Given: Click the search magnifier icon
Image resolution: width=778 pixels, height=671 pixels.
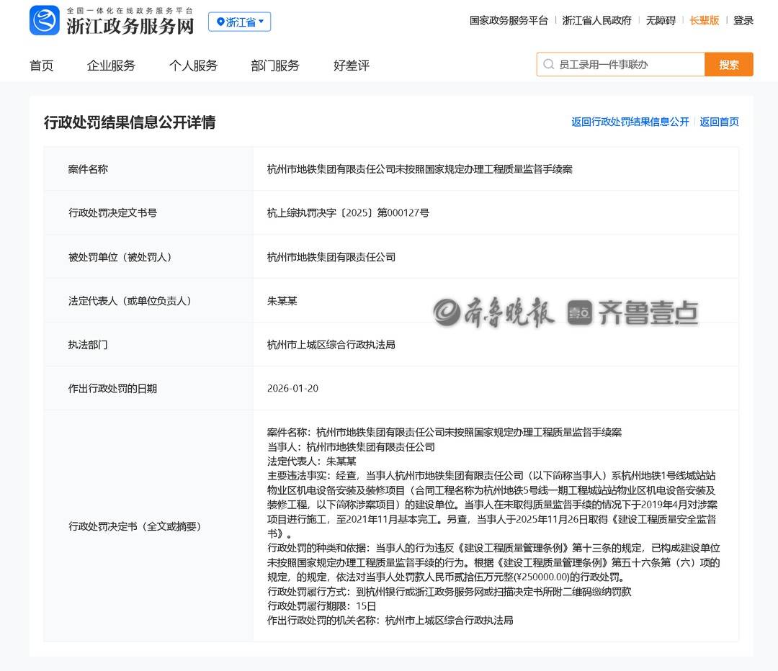Looking at the screenshot, I should [549, 64].
